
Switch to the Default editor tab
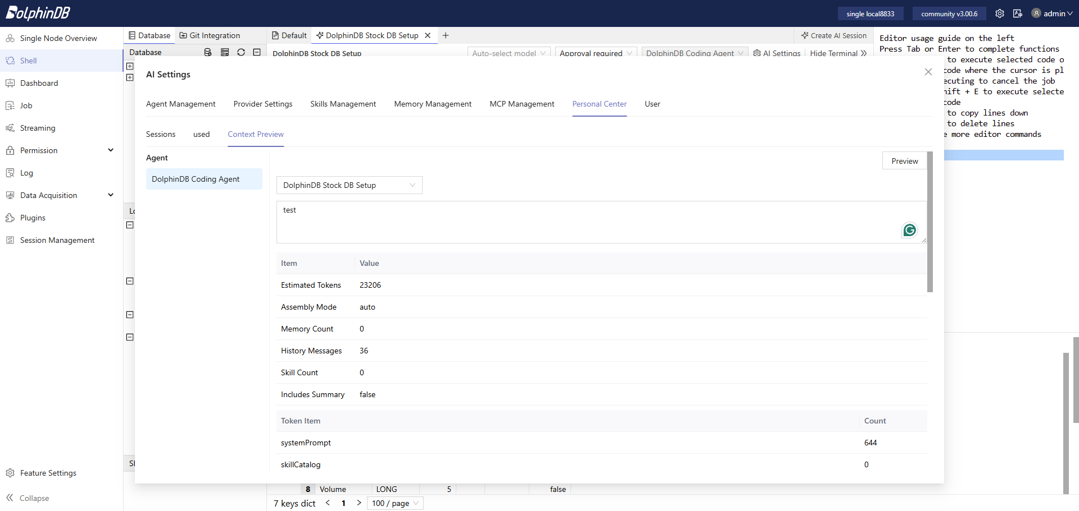(289, 35)
